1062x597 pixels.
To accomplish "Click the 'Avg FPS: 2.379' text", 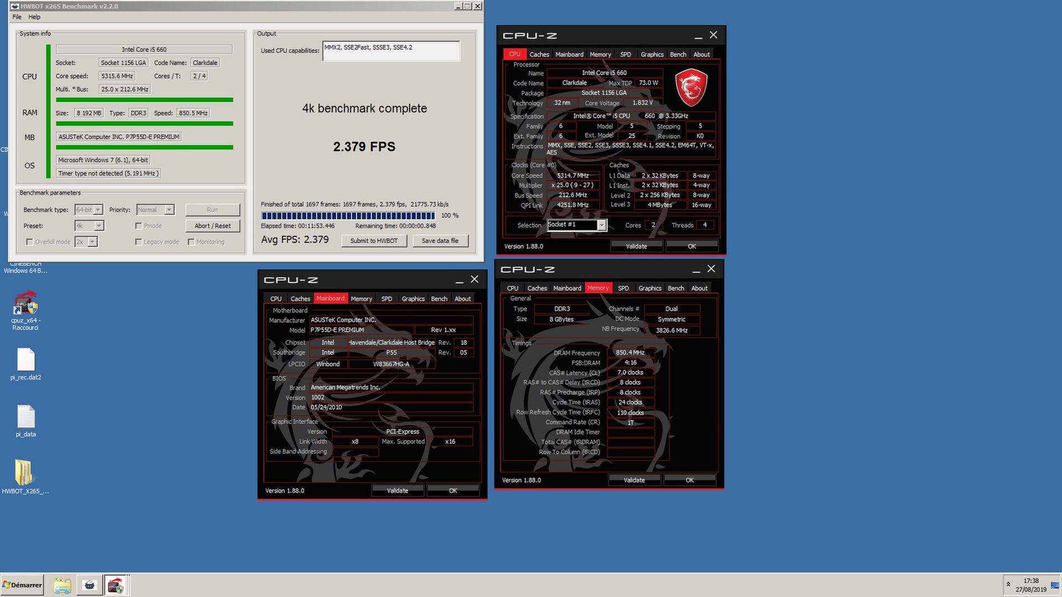I will 295,239.
